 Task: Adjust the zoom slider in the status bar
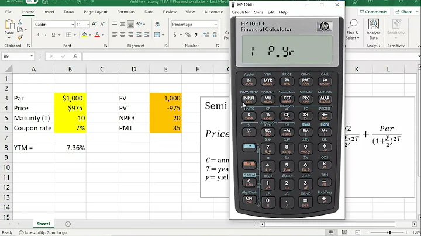(390, 232)
